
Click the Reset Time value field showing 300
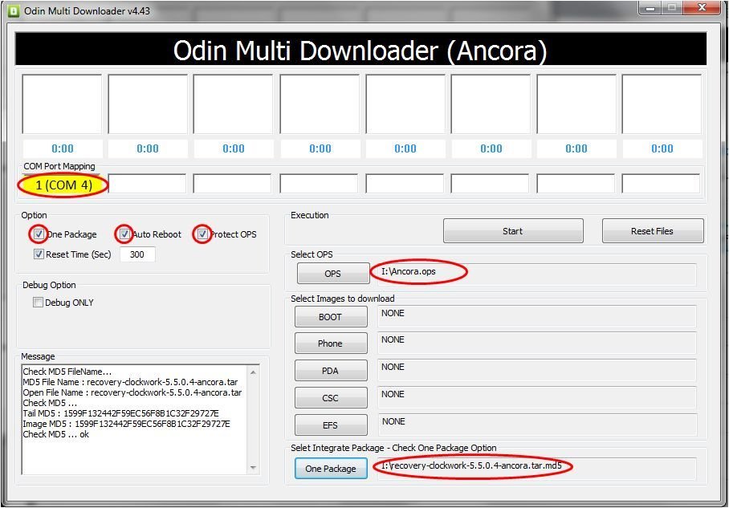click(x=137, y=254)
